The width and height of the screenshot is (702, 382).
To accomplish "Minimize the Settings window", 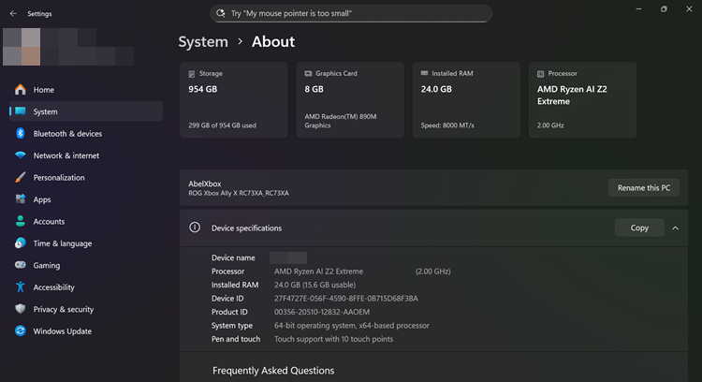I will pyautogui.click(x=639, y=9).
